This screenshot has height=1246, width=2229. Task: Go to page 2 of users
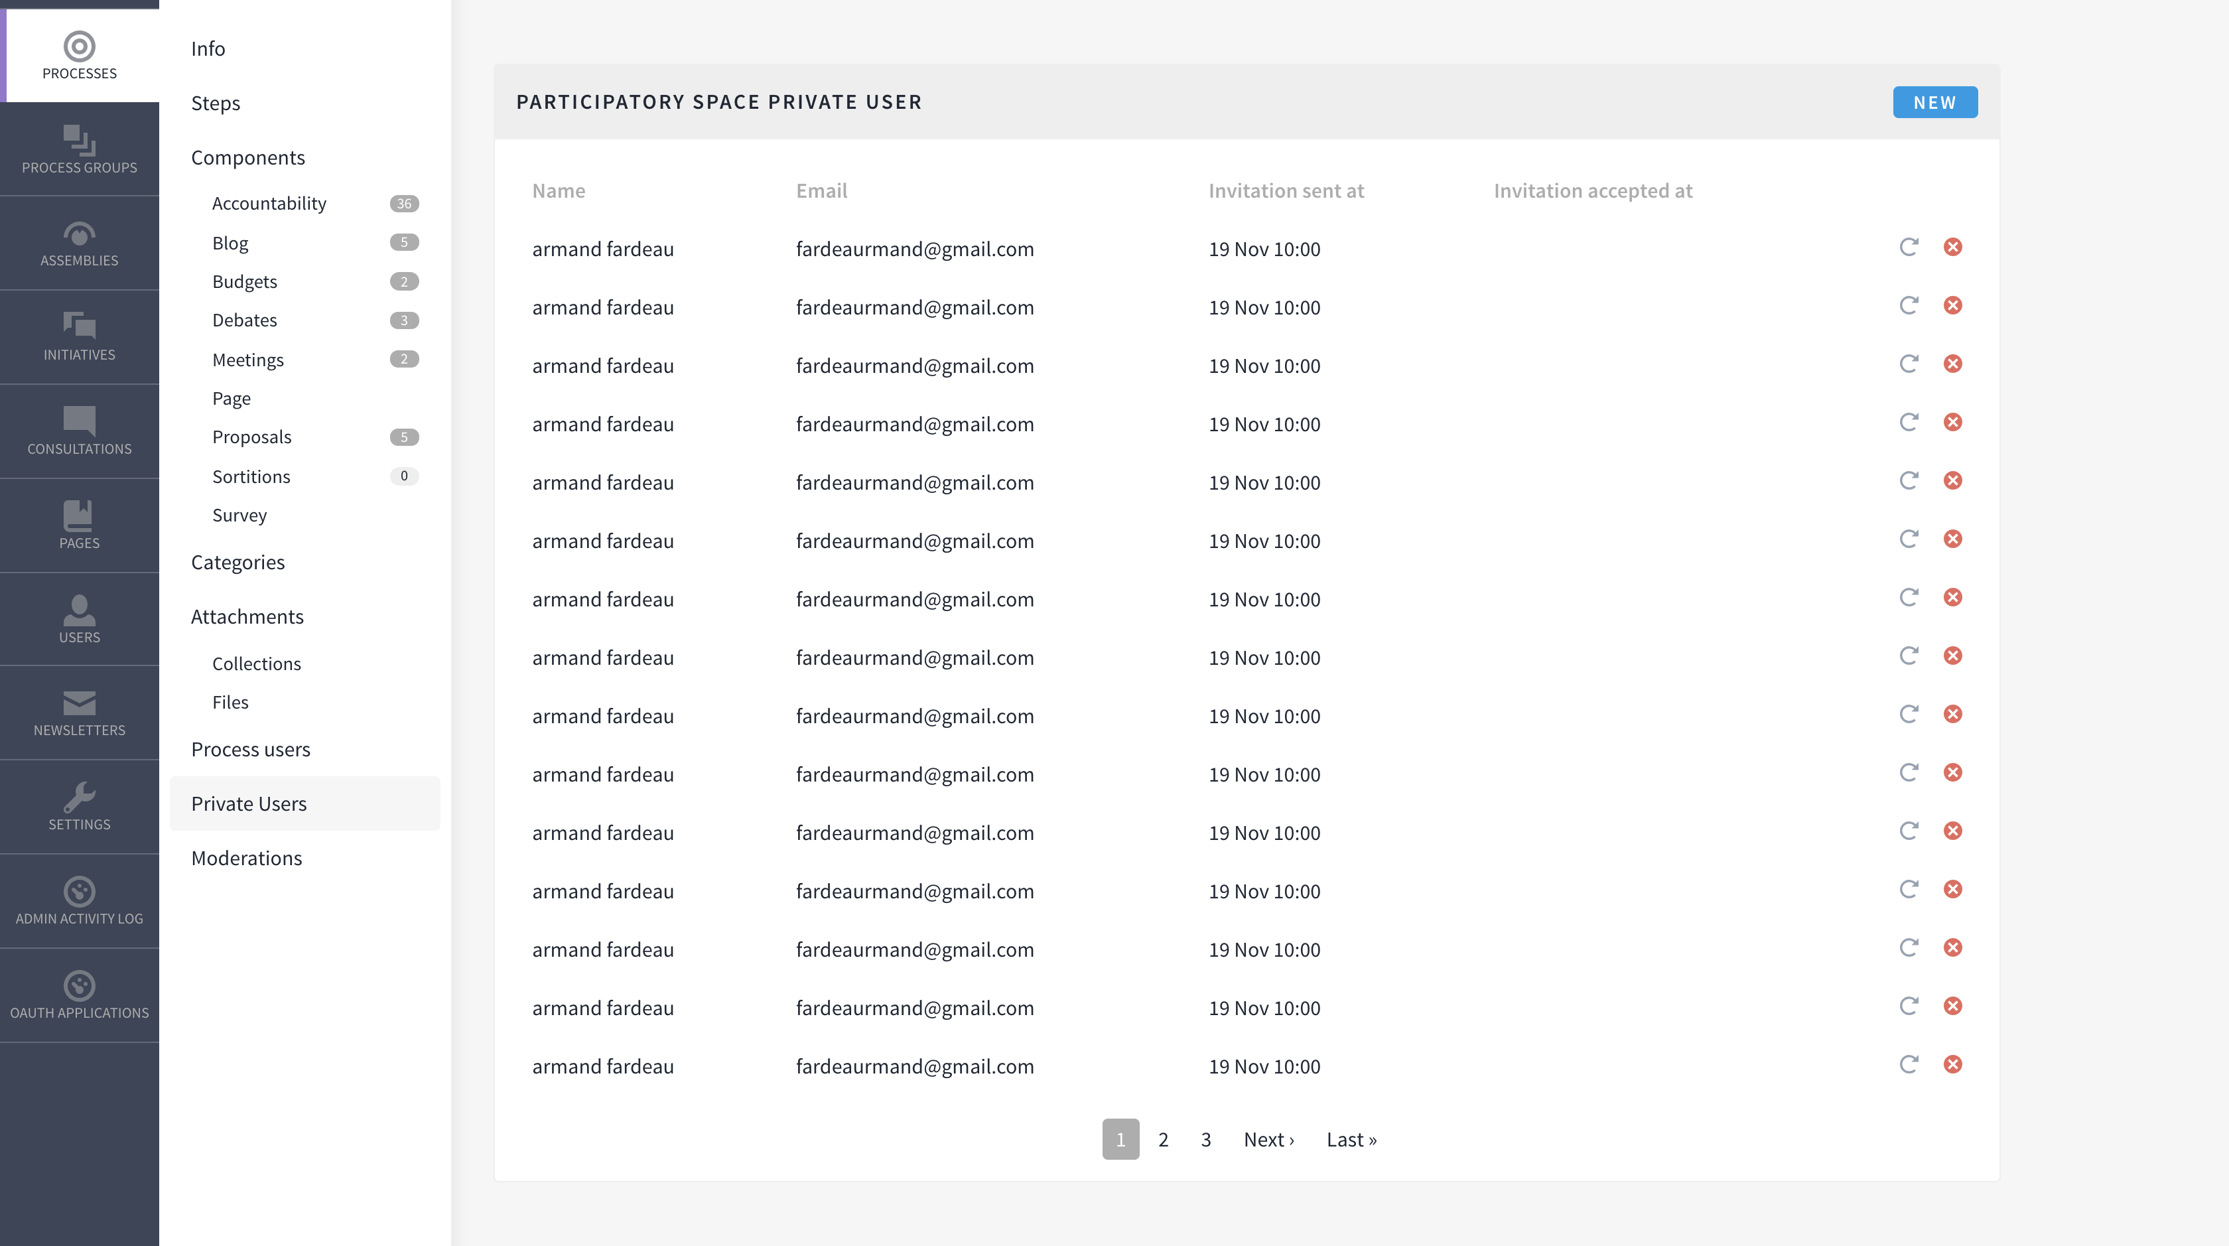click(x=1163, y=1140)
